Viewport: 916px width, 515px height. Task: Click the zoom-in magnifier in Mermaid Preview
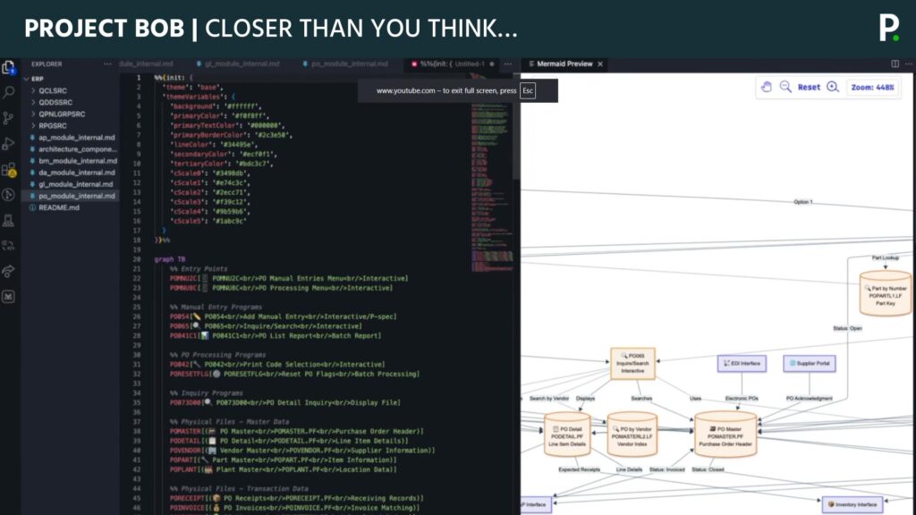point(831,84)
